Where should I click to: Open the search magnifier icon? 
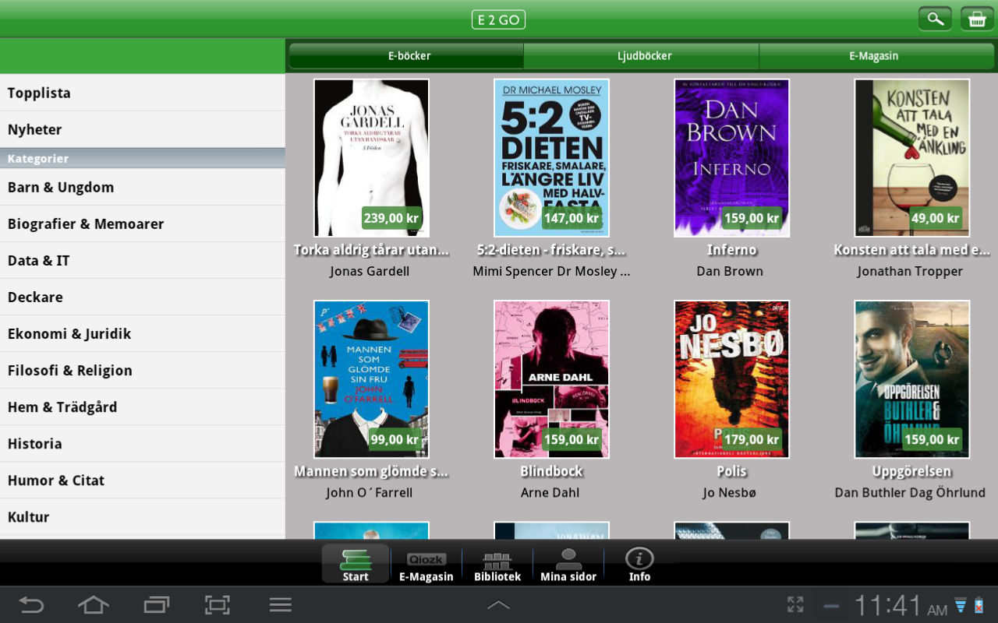click(935, 19)
